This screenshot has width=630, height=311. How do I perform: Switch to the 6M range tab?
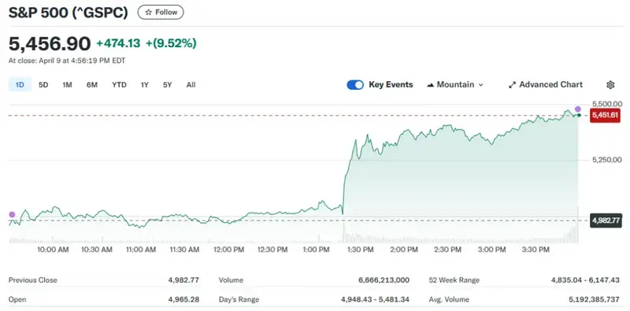point(92,85)
